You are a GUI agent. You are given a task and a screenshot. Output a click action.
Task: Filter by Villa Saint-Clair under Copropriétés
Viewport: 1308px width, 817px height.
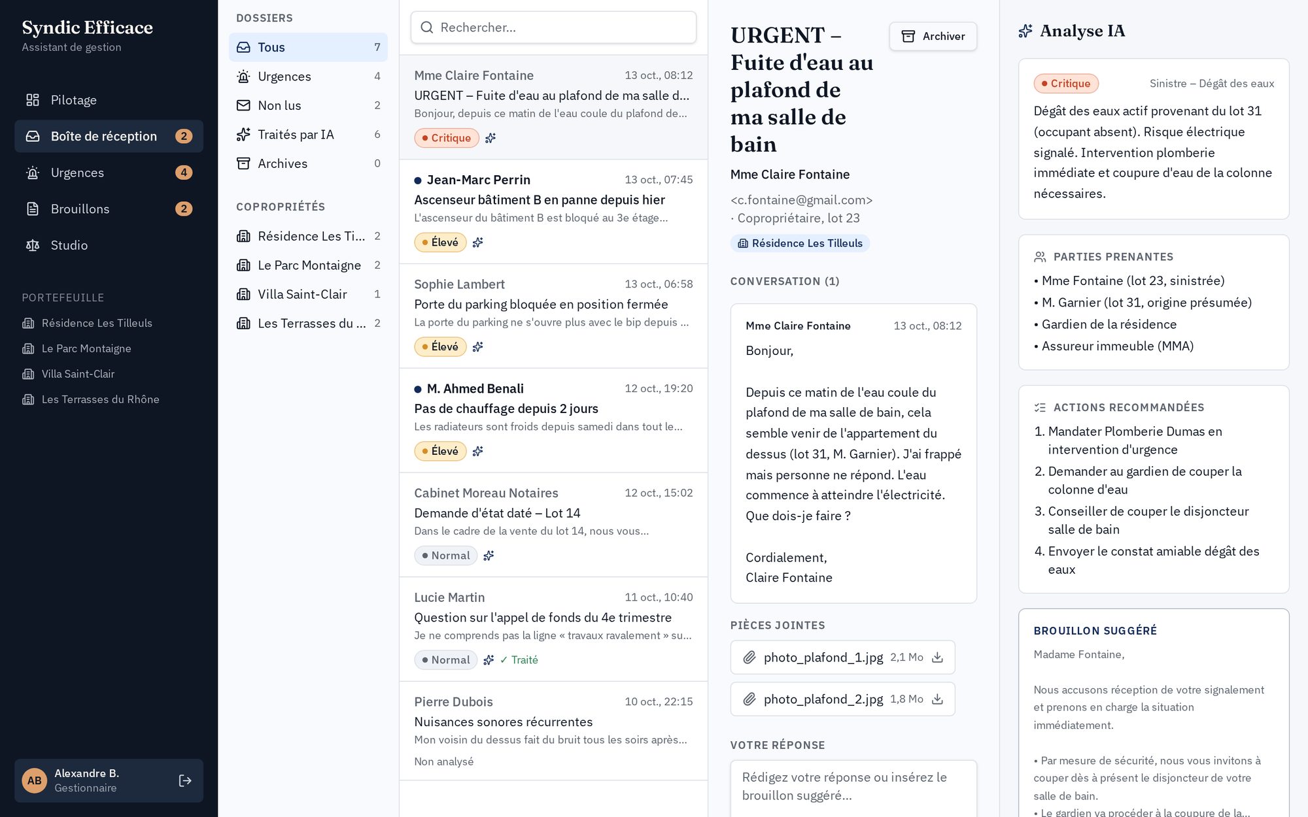(x=308, y=294)
